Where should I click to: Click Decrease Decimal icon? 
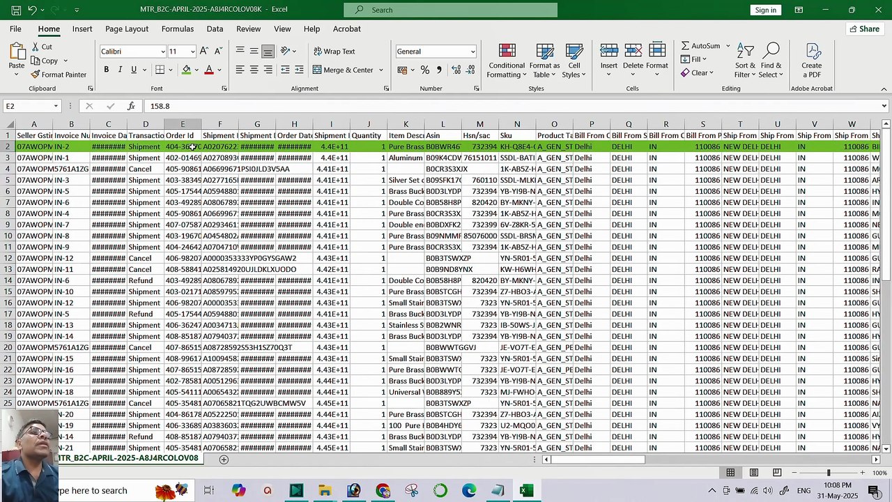click(x=470, y=70)
